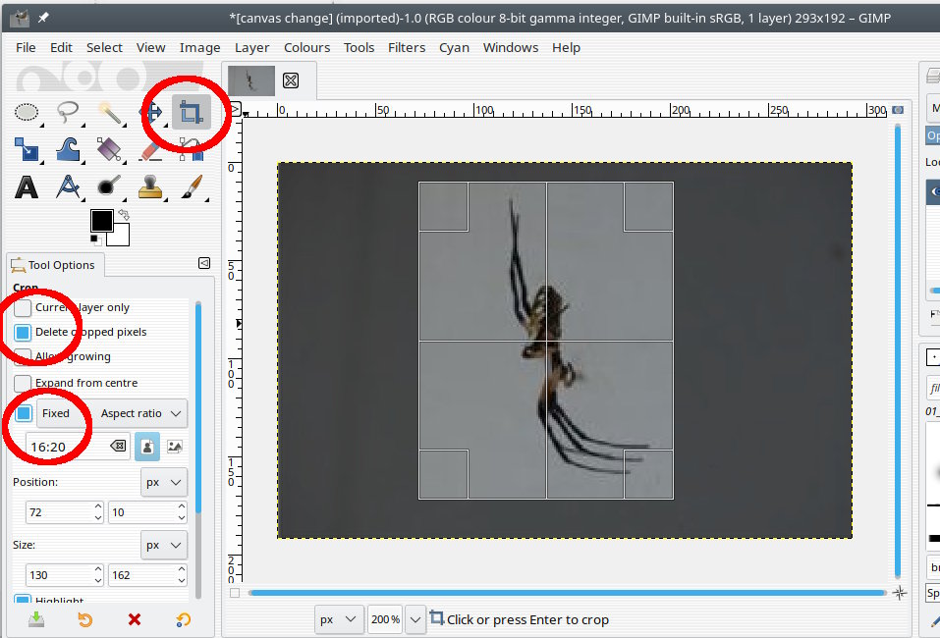Choose the Clone stamp tool
The height and width of the screenshot is (638, 940).
click(149, 186)
